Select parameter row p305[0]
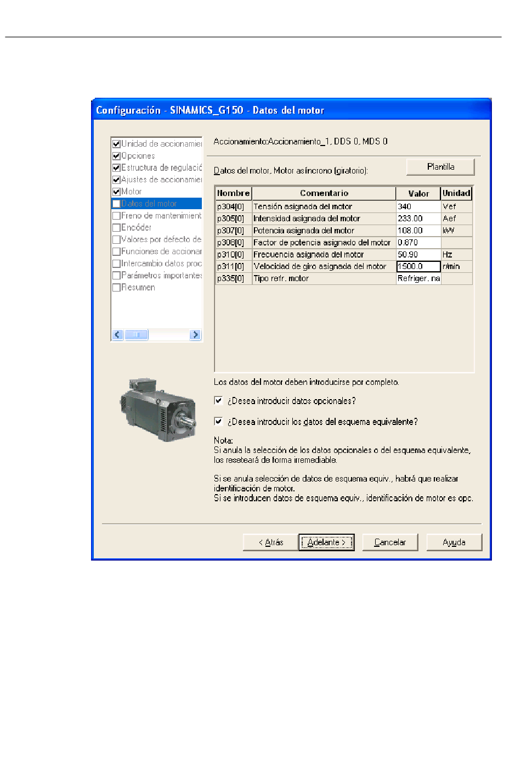This screenshot has width=521, height=767. pyautogui.click(x=233, y=219)
